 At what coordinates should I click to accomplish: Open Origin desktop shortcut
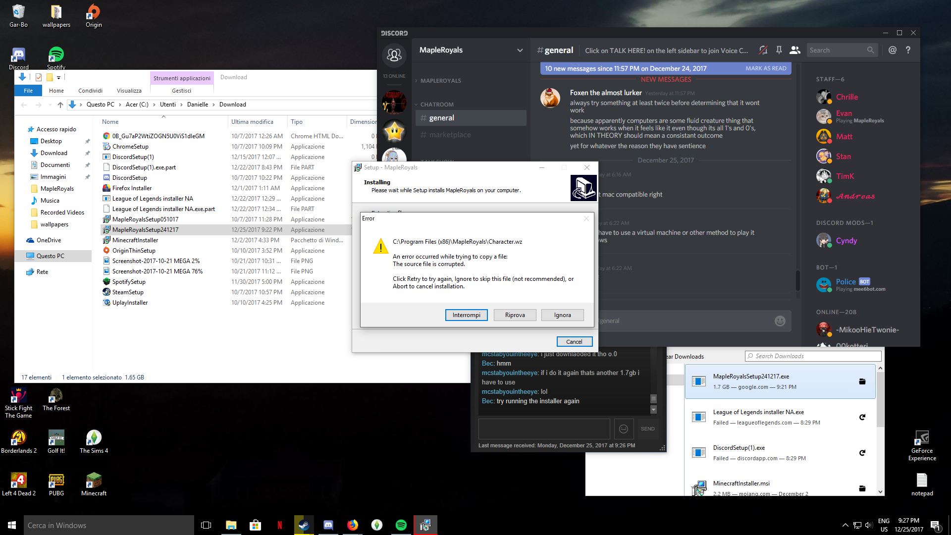[x=94, y=16]
